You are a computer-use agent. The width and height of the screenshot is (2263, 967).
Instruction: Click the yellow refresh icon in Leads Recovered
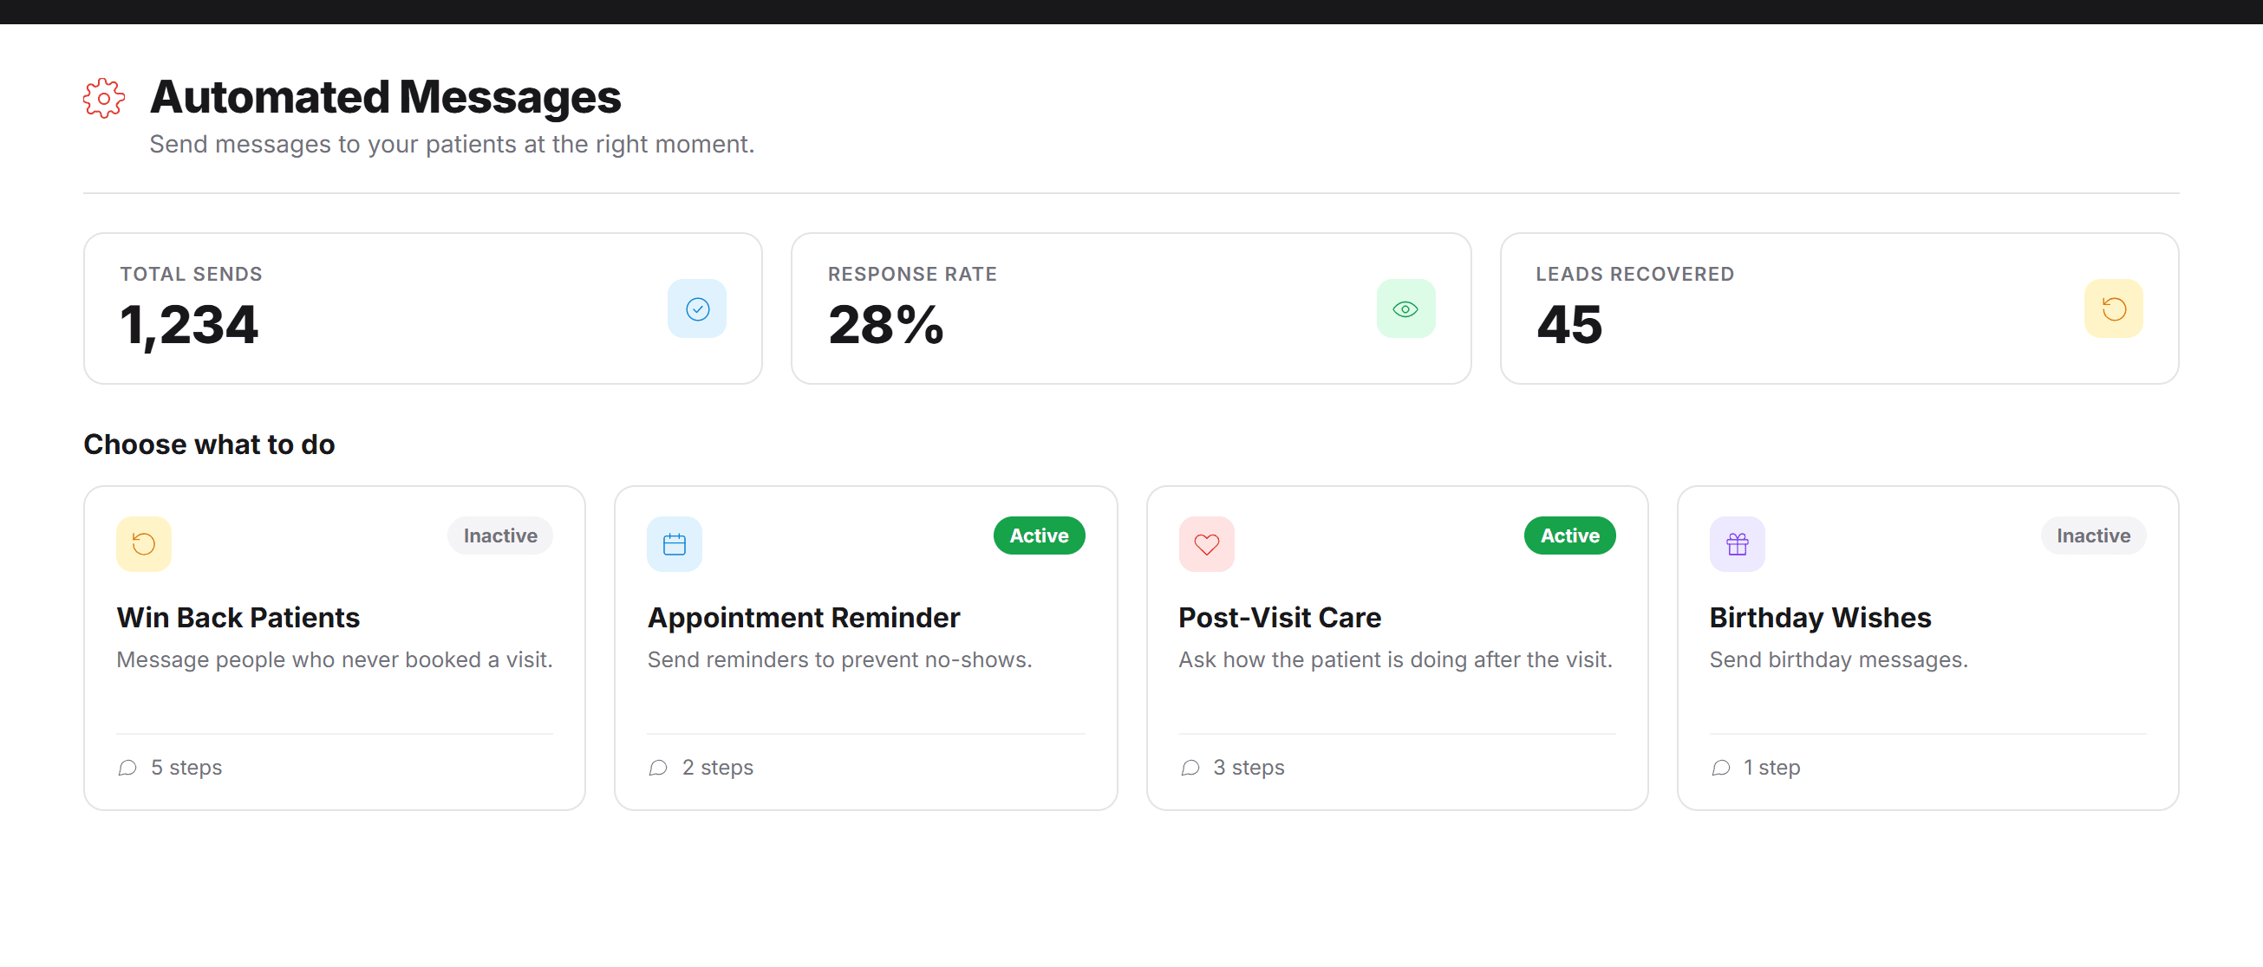tap(2114, 309)
